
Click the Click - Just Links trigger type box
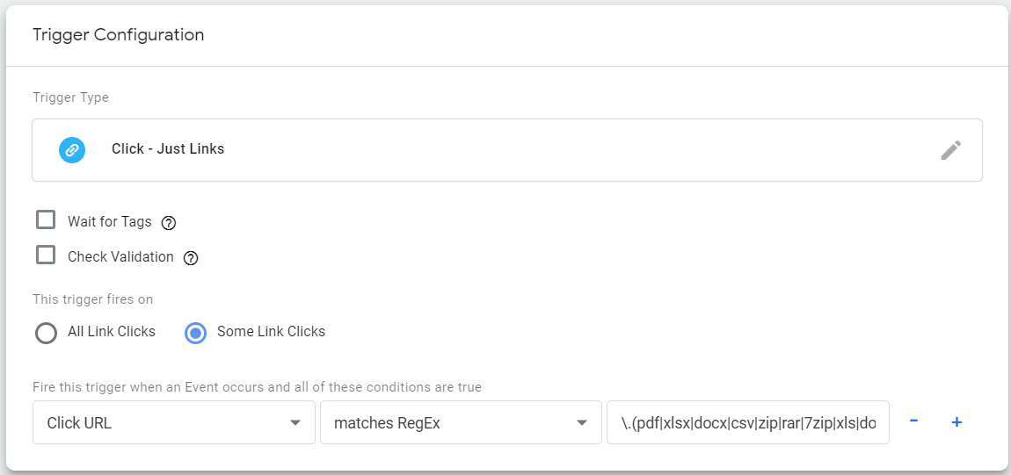click(506, 150)
